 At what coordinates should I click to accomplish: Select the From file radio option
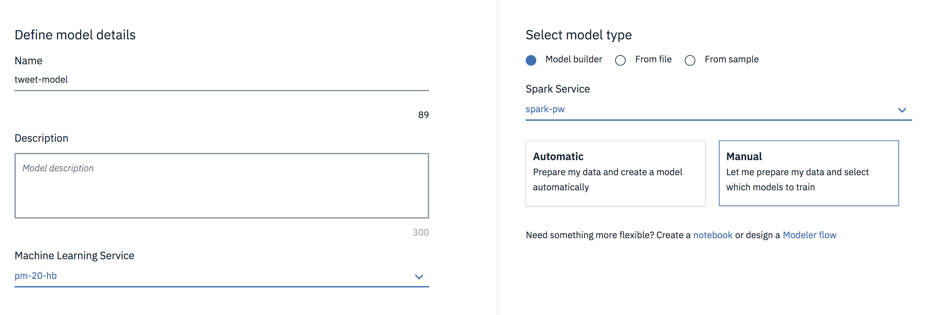click(x=621, y=60)
